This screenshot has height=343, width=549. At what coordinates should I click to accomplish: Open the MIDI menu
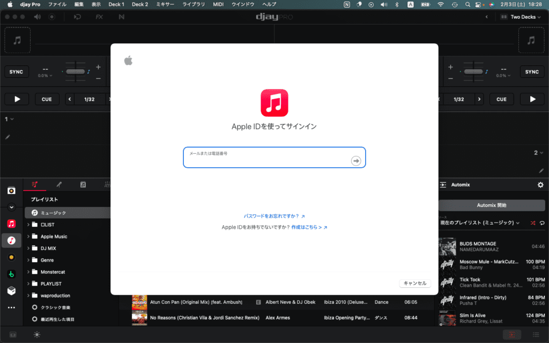click(218, 4)
